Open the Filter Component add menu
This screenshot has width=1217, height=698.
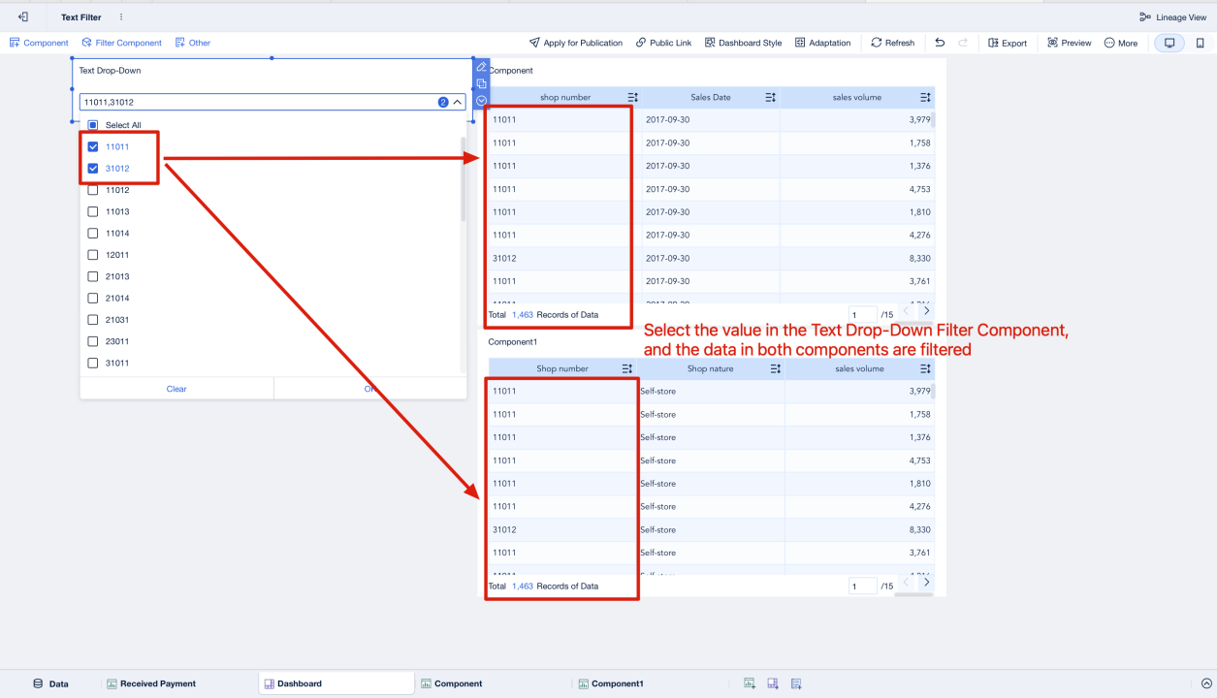pos(121,43)
